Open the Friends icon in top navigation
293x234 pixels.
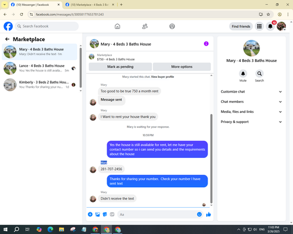click(145, 26)
